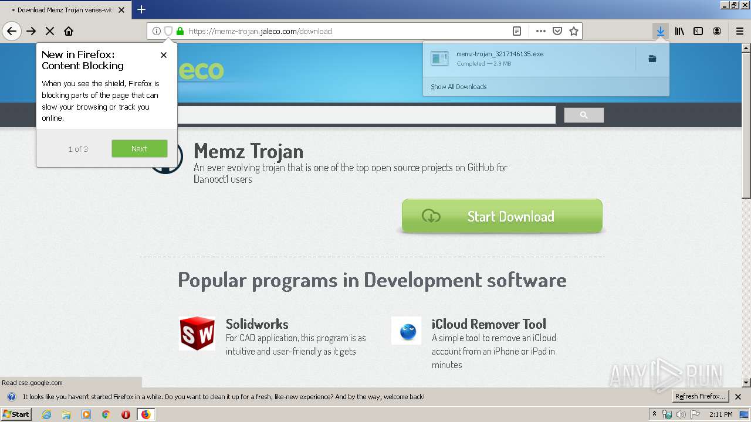Open containing folder for downloaded exe
751x422 pixels.
click(652, 59)
